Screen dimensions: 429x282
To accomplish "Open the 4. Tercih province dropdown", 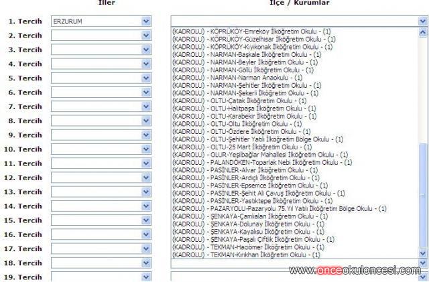I will tap(101, 64).
